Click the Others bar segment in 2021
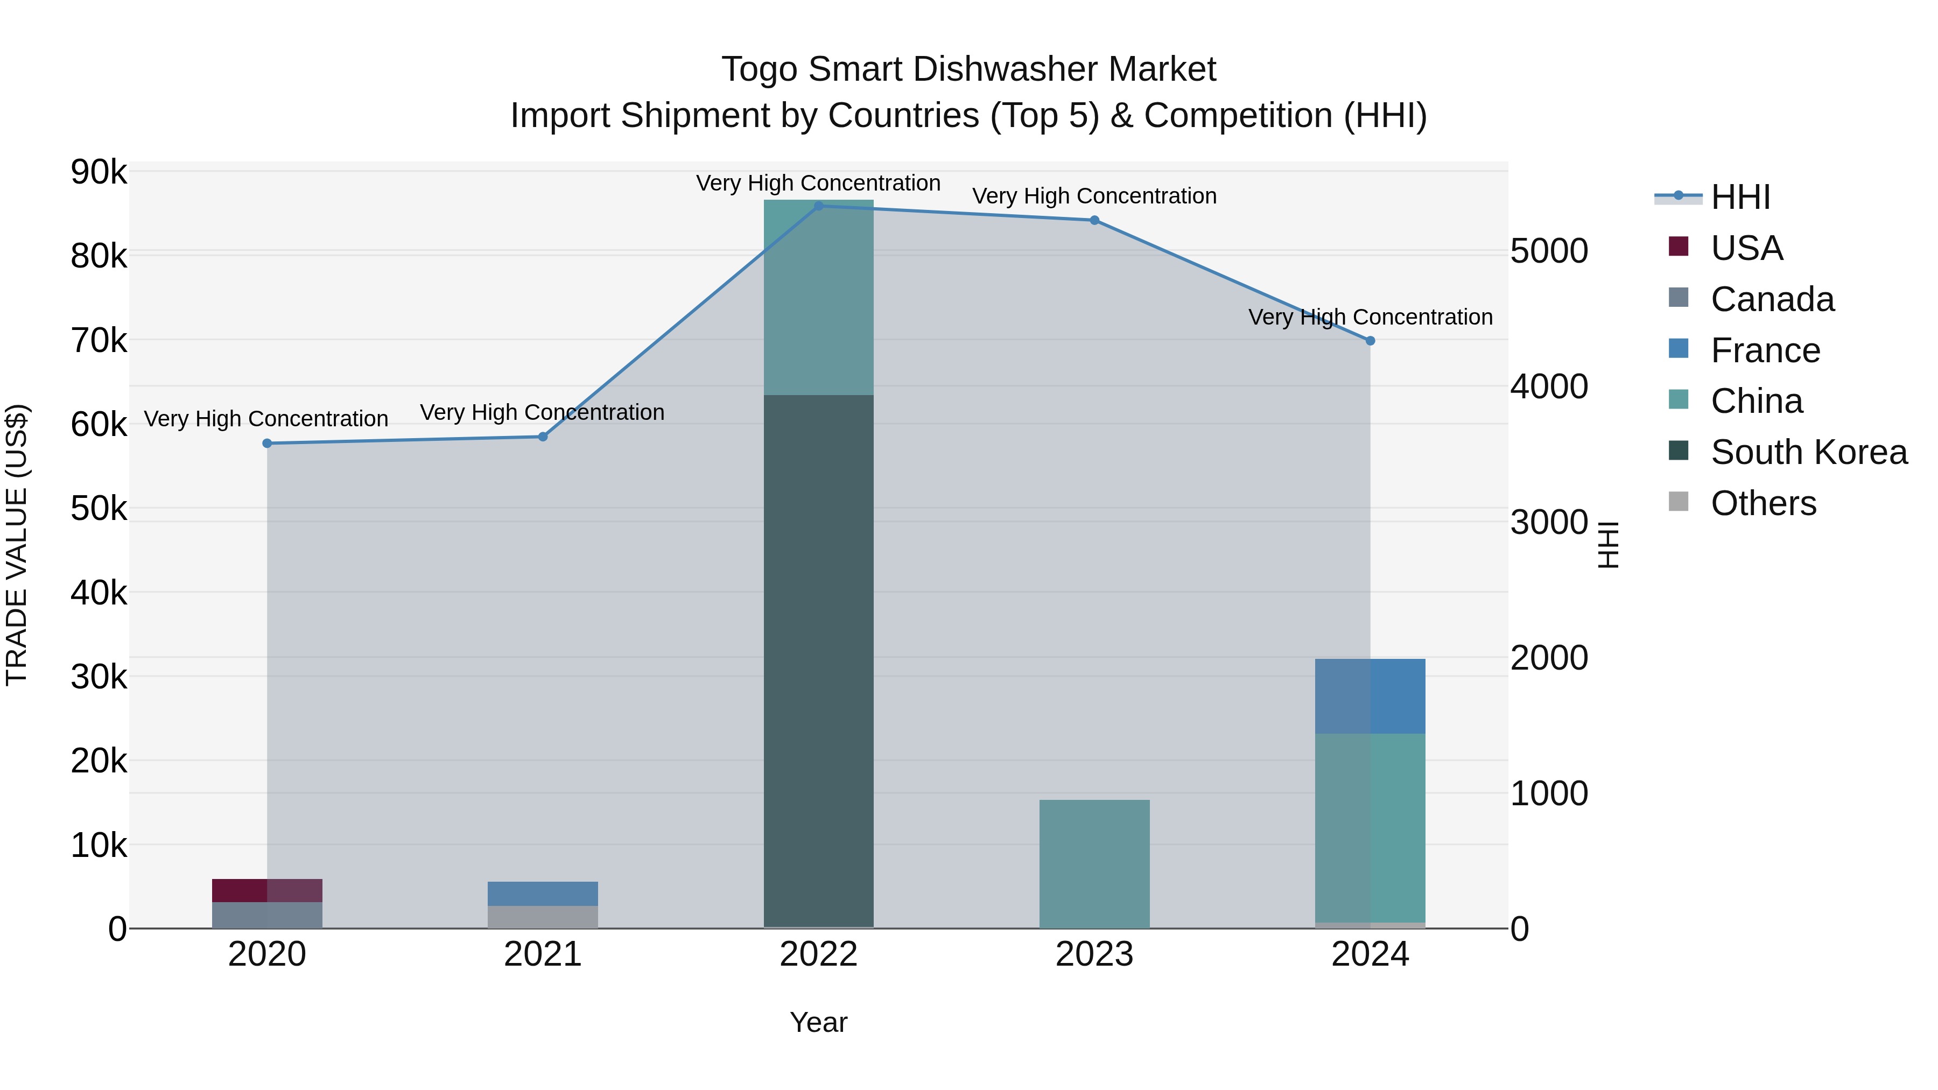The image size is (1938, 1090). click(543, 918)
